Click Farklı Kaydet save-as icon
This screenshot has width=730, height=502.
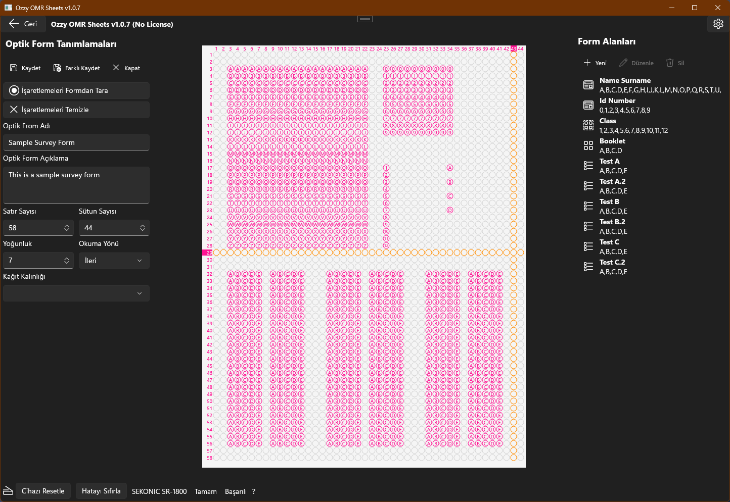coord(57,68)
